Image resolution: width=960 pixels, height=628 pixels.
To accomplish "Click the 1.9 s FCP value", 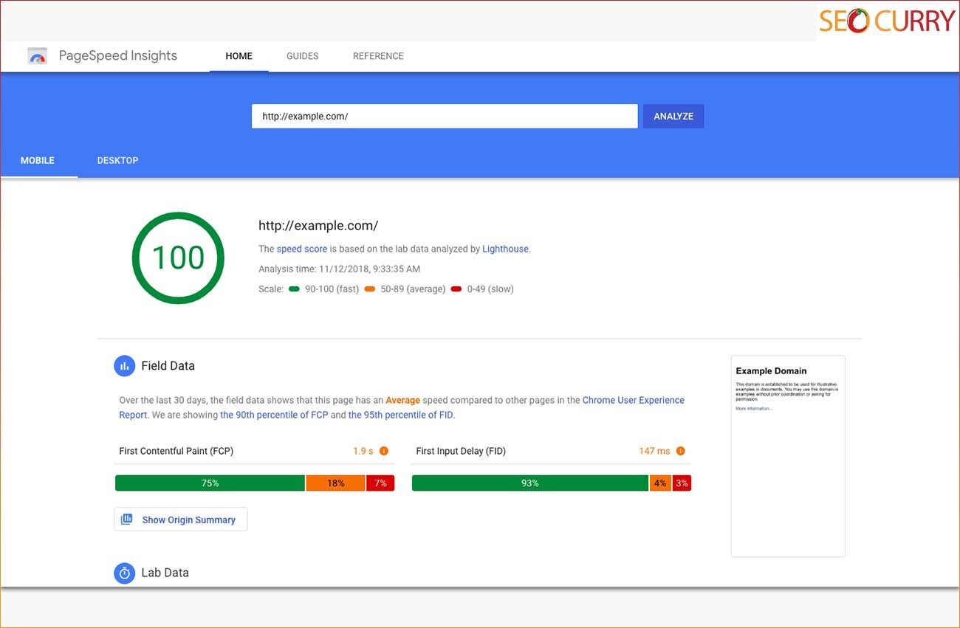I will click(x=363, y=451).
